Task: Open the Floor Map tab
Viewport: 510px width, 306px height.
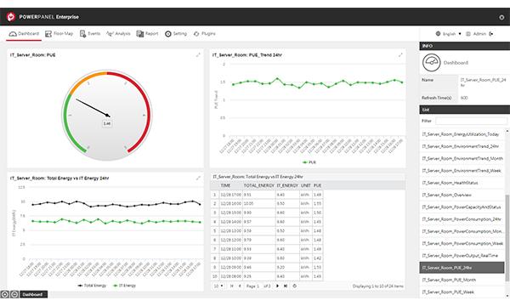Action: click(59, 33)
